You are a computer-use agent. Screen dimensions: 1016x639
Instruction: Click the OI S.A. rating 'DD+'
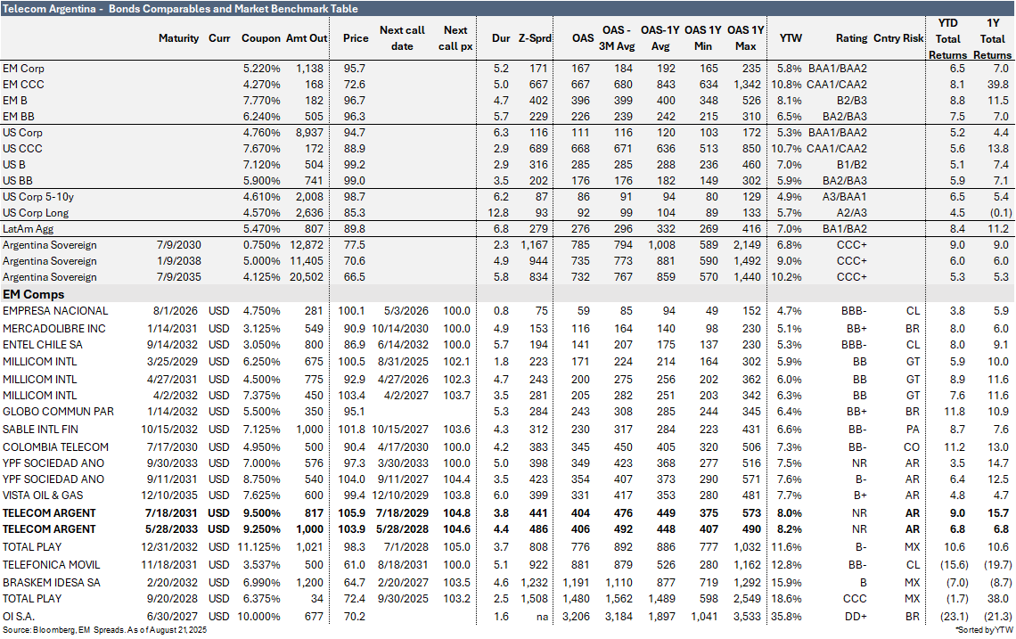click(x=856, y=617)
